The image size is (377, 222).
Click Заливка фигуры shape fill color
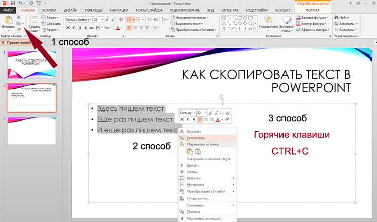pos(312,17)
